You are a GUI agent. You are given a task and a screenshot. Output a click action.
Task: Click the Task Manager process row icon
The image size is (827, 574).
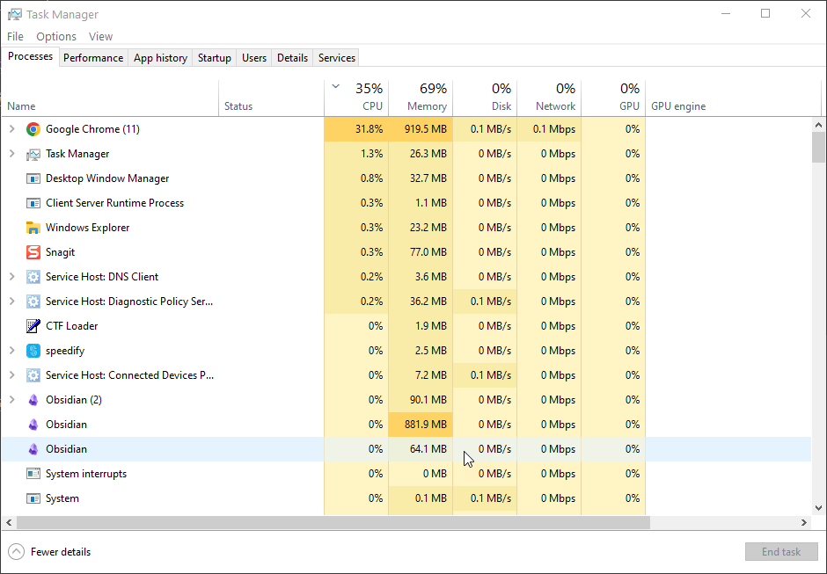point(33,154)
